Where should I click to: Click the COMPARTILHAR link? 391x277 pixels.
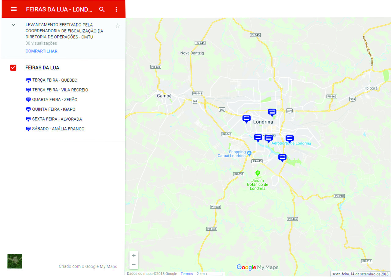[x=41, y=51]
